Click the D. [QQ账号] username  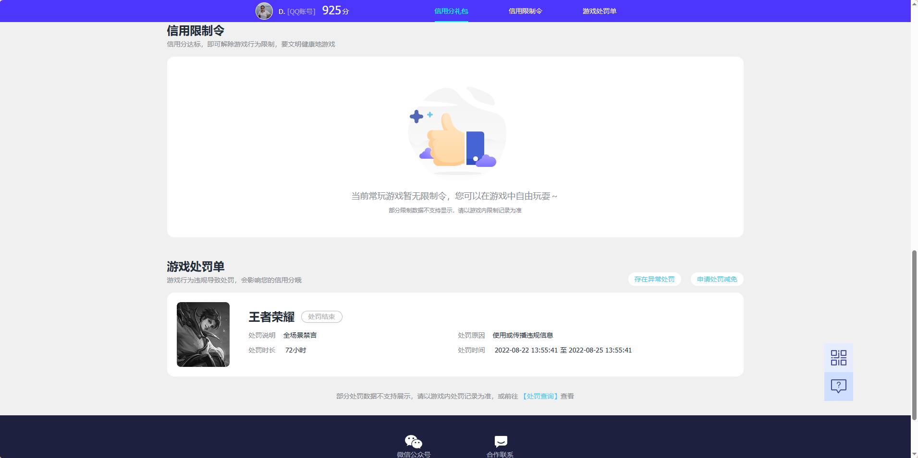point(297,12)
